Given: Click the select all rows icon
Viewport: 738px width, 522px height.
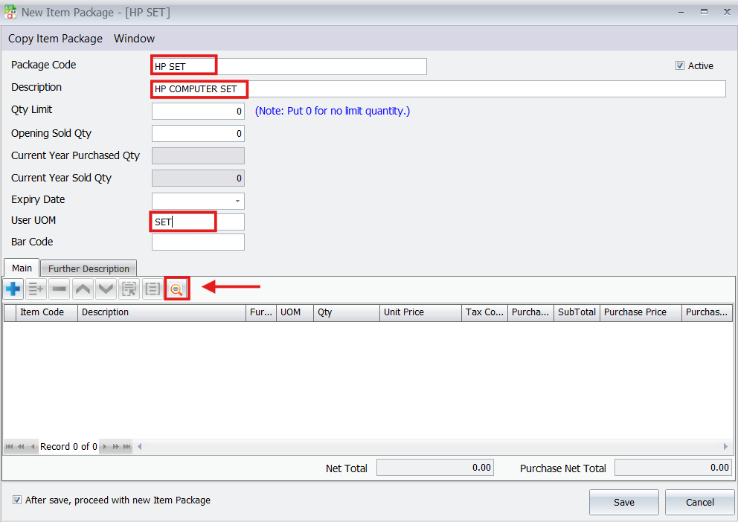Looking at the screenshot, I should (129, 289).
